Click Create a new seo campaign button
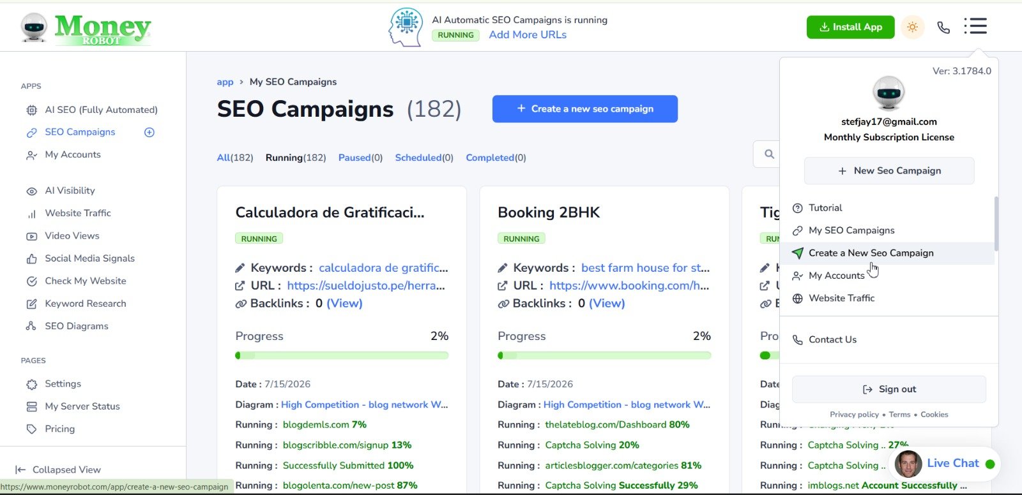This screenshot has width=1022, height=495. tap(584, 108)
